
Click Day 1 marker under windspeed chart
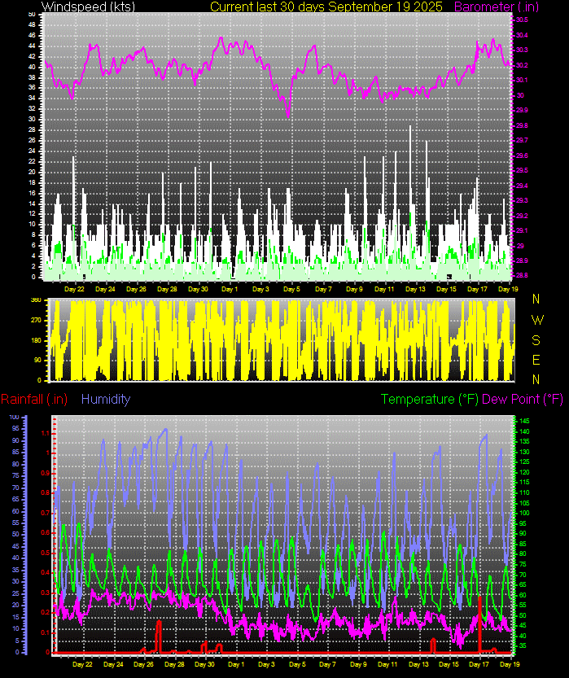[230, 289]
